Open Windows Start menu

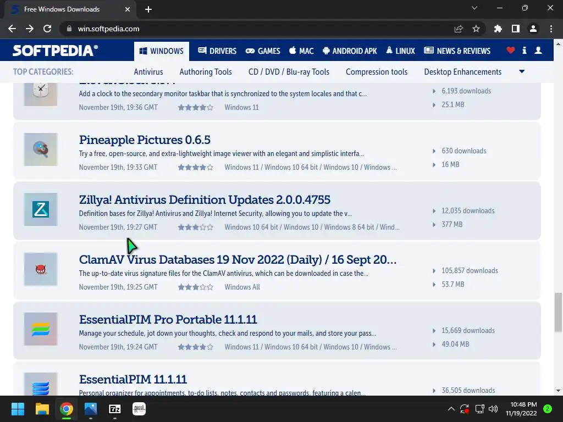tap(18, 409)
